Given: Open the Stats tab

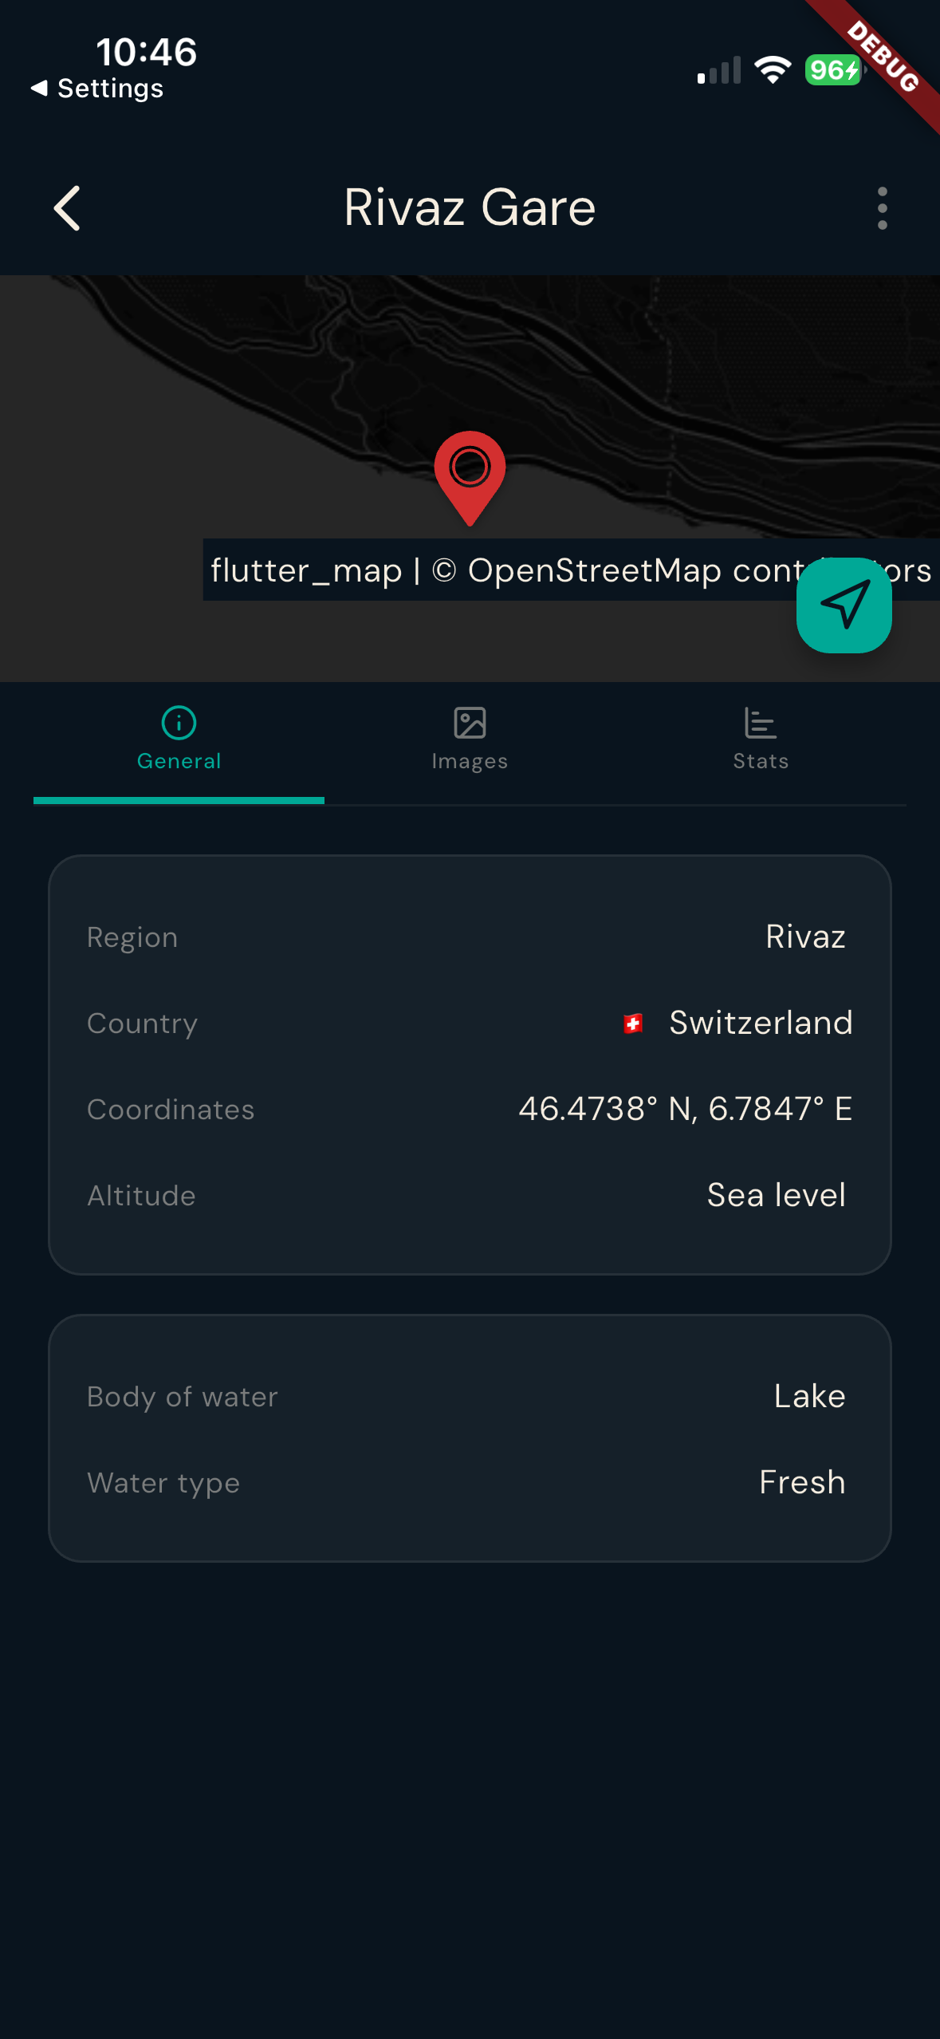Looking at the screenshot, I should pyautogui.click(x=761, y=739).
